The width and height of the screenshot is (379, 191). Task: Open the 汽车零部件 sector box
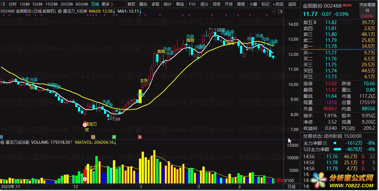pos(367,11)
